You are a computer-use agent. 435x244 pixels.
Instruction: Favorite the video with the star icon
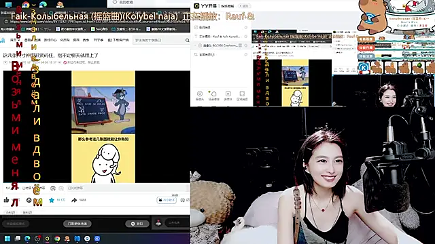pyautogui.click(x=52, y=200)
